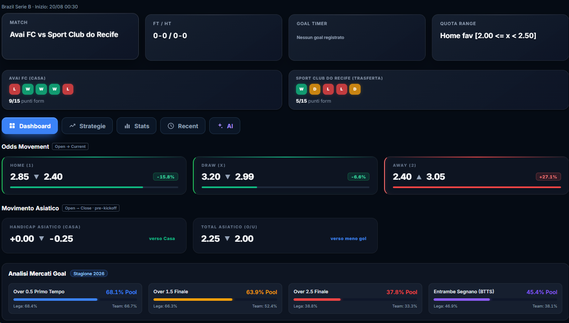569x323 pixels.
Task: Click the Home fav quota range value
Action: (488, 36)
